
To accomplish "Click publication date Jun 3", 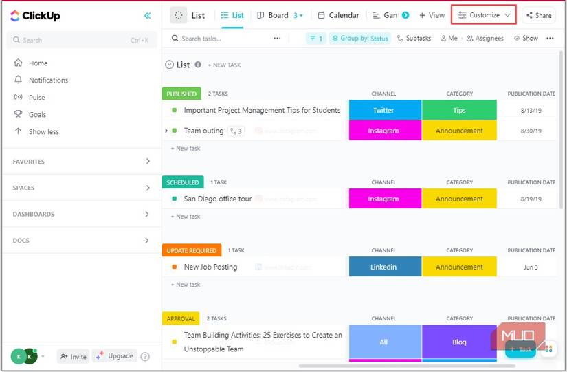I will (531, 267).
